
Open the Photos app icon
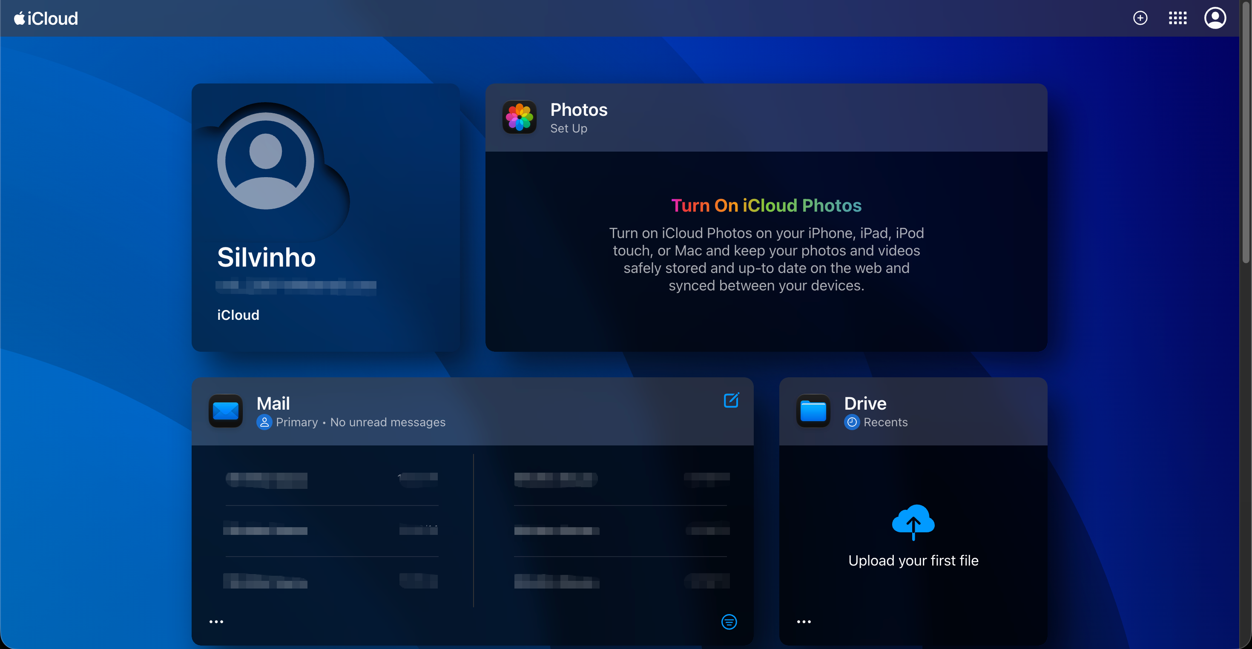tap(519, 117)
